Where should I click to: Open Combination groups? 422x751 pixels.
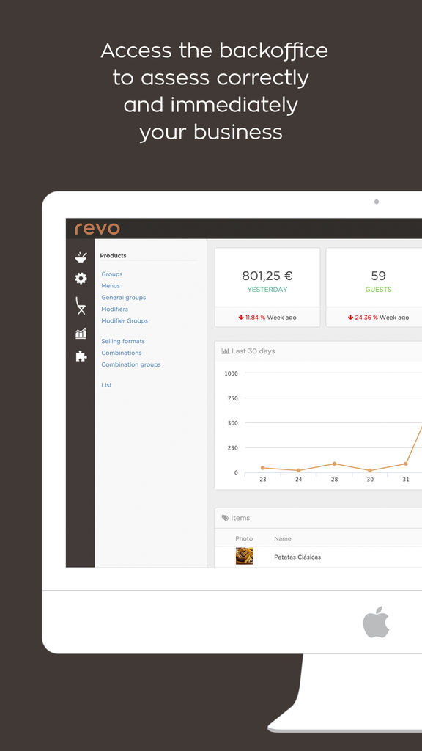(131, 364)
